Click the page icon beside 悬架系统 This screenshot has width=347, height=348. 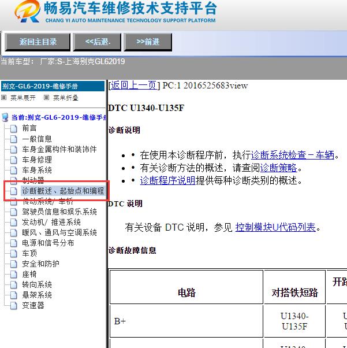14,295
